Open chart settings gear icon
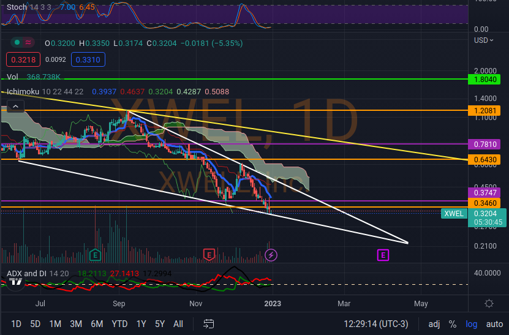509x335 pixels. pyautogui.click(x=489, y=304)
